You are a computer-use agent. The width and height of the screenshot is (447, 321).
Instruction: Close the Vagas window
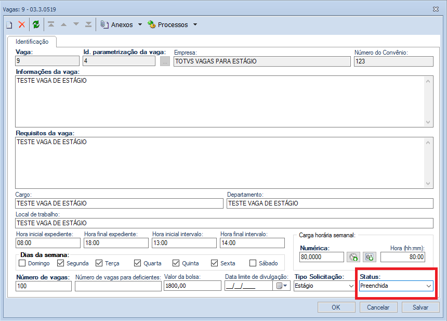[x=436, y=9]
